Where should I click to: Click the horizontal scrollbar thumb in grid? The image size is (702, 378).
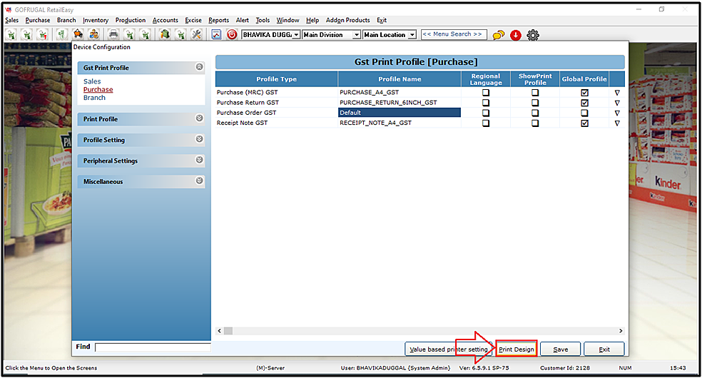[x=228, y=331]
